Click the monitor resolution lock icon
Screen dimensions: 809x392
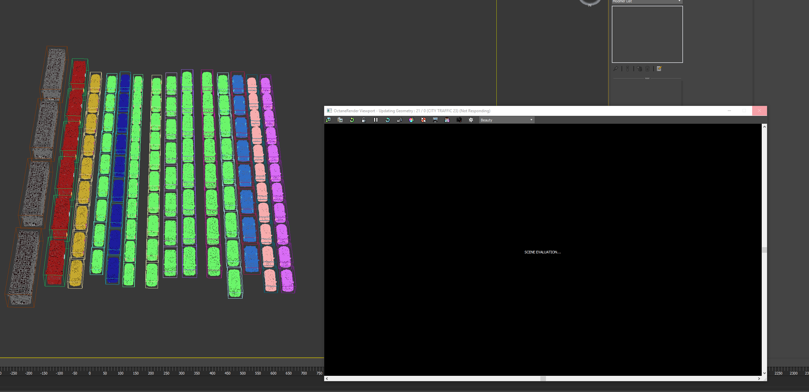(x=435, y=120)
